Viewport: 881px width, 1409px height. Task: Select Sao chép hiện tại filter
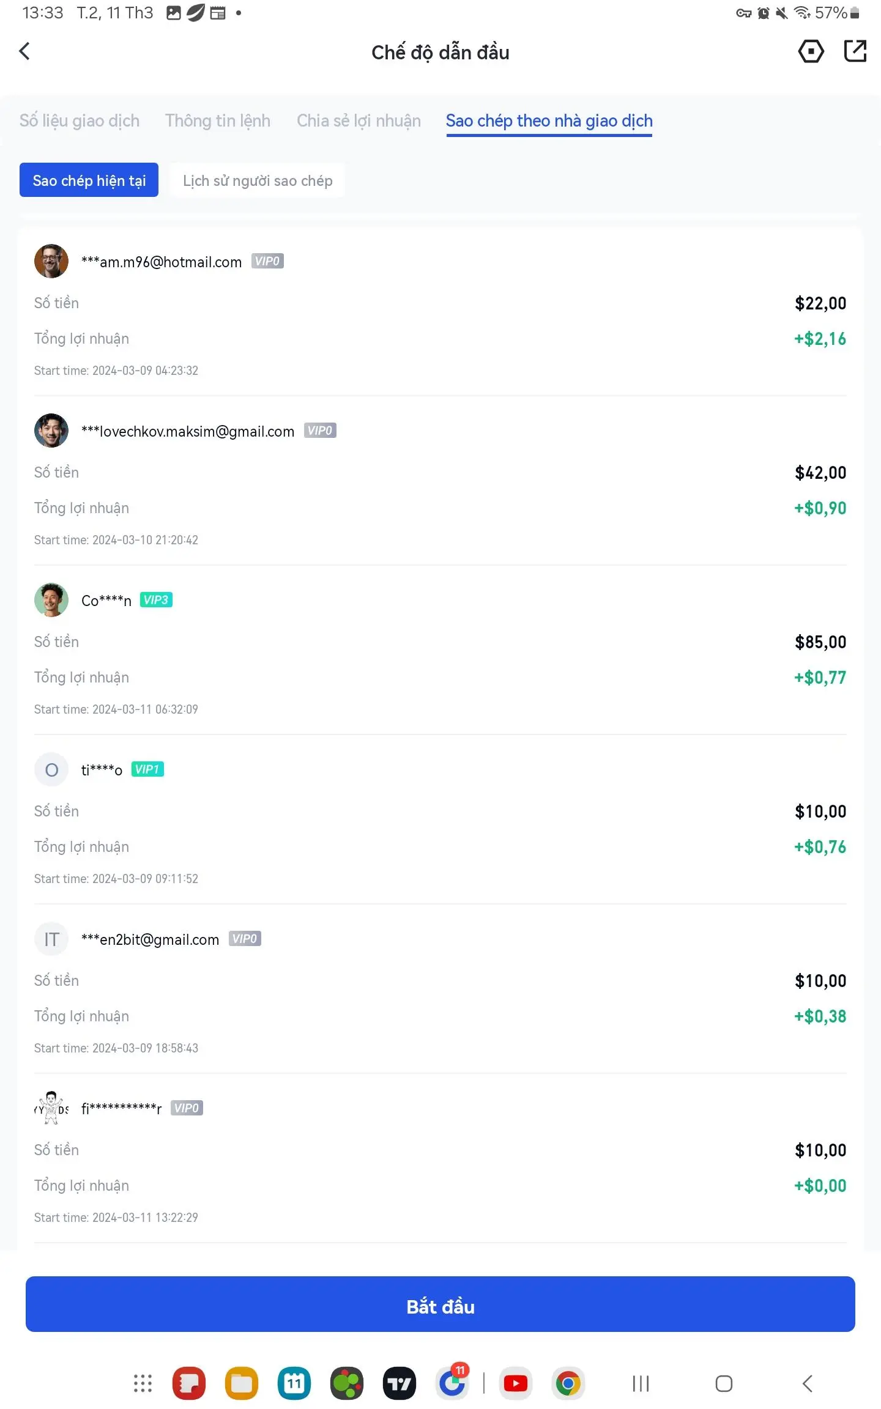point(89,180)
